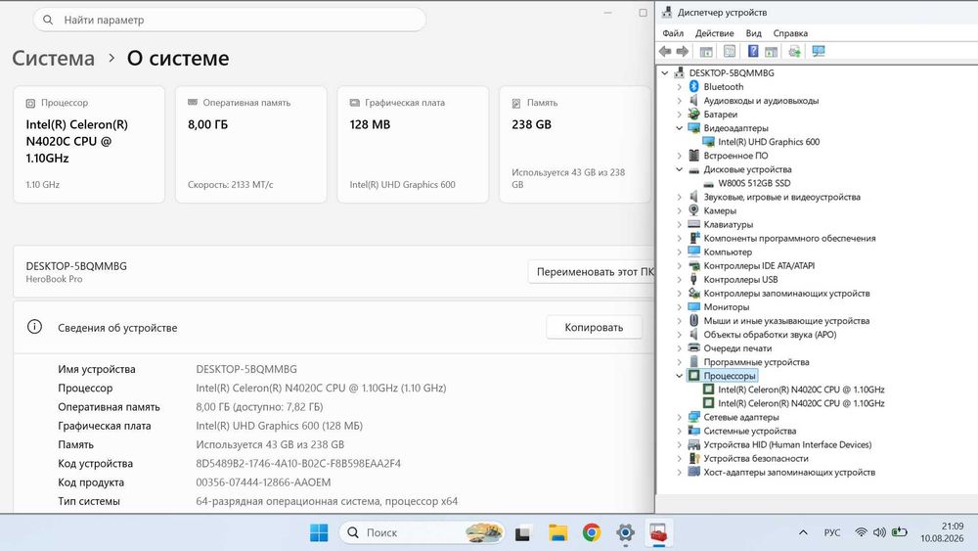Viewport: 978px width, 551px height.
Task: Select Intel(R) UHD Graphics 600 tree item
Action: [769, 142]
